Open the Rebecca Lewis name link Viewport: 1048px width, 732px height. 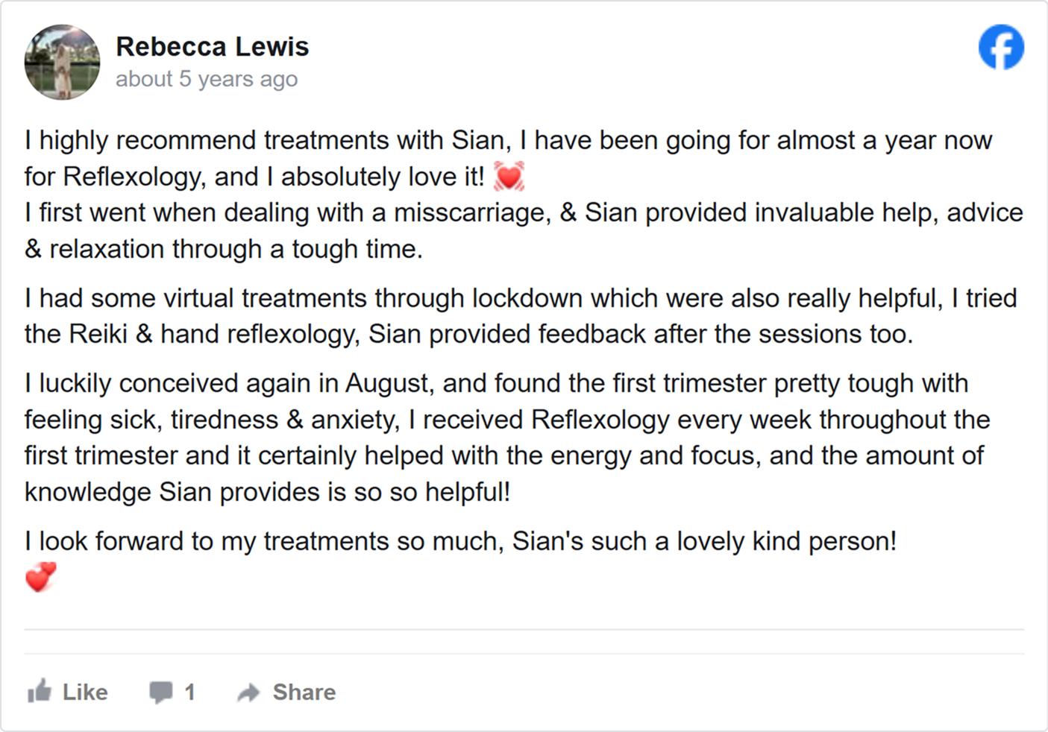212,47
